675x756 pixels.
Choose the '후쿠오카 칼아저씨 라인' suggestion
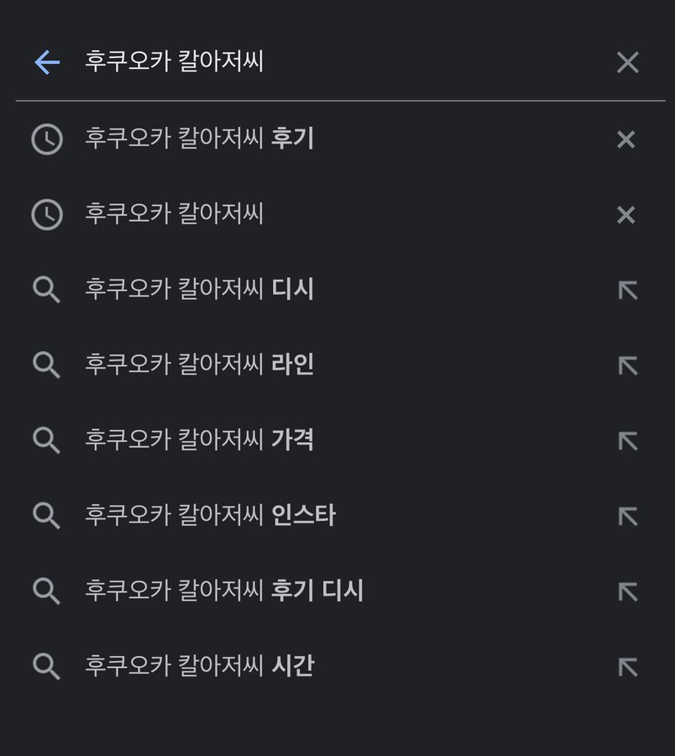click(x=199, y=365)
